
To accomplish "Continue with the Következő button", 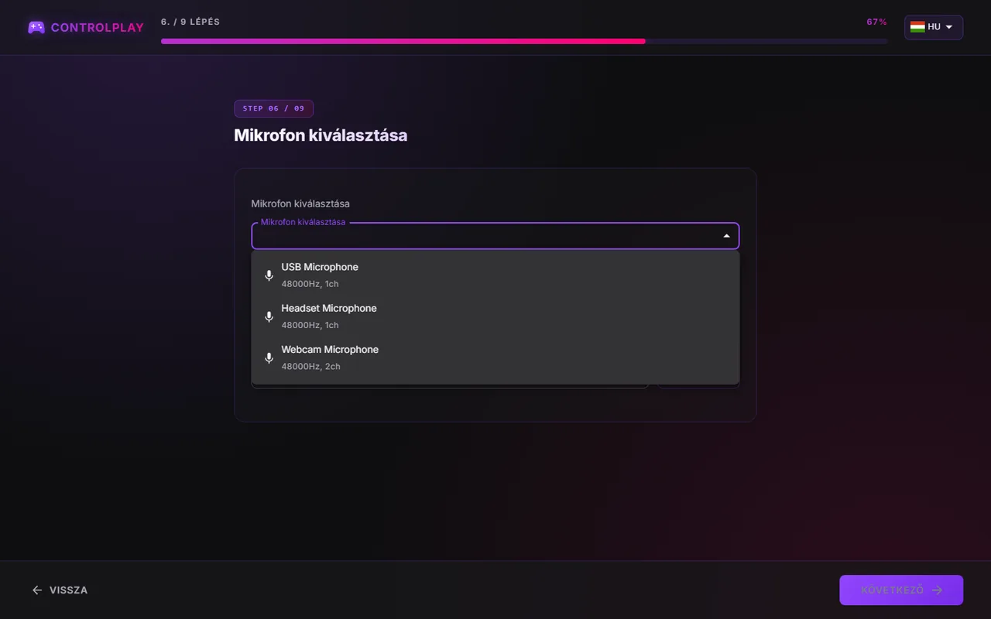I will [x=901, y=590].
